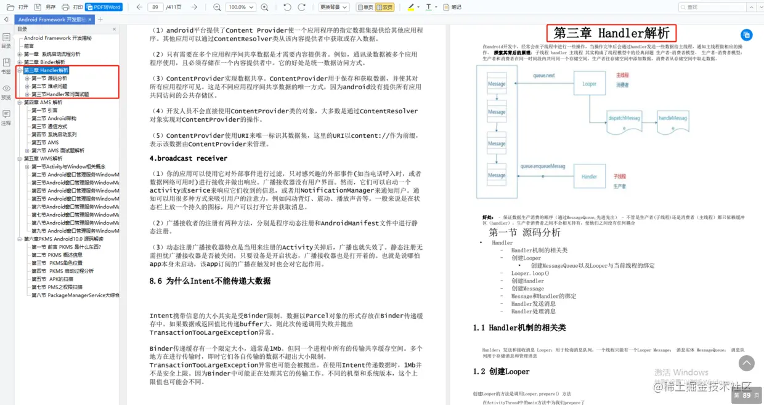764x405 pixels.
Task: Open the 预览 preview sidebar panel
Action: pyautogui.click(x=6, y=92)
